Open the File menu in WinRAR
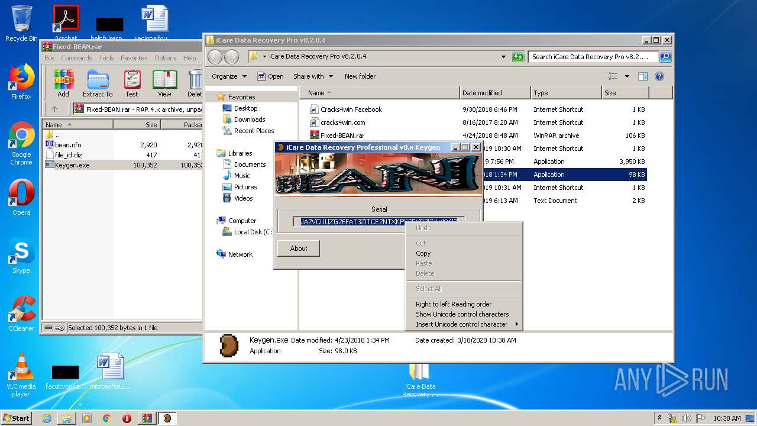 49,58
